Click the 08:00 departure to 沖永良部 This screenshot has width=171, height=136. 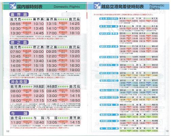coord(16,91)
